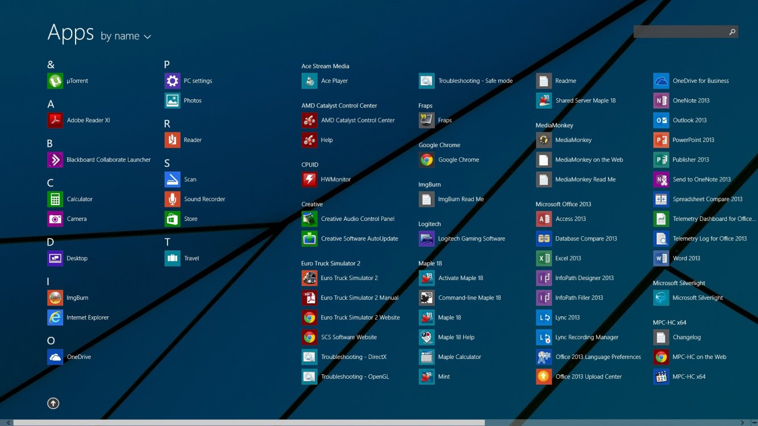Image resolution: width=758 pixels, height=426 pixels.
Task: Open the Windows Store
Action: click(x=189, y=219)
